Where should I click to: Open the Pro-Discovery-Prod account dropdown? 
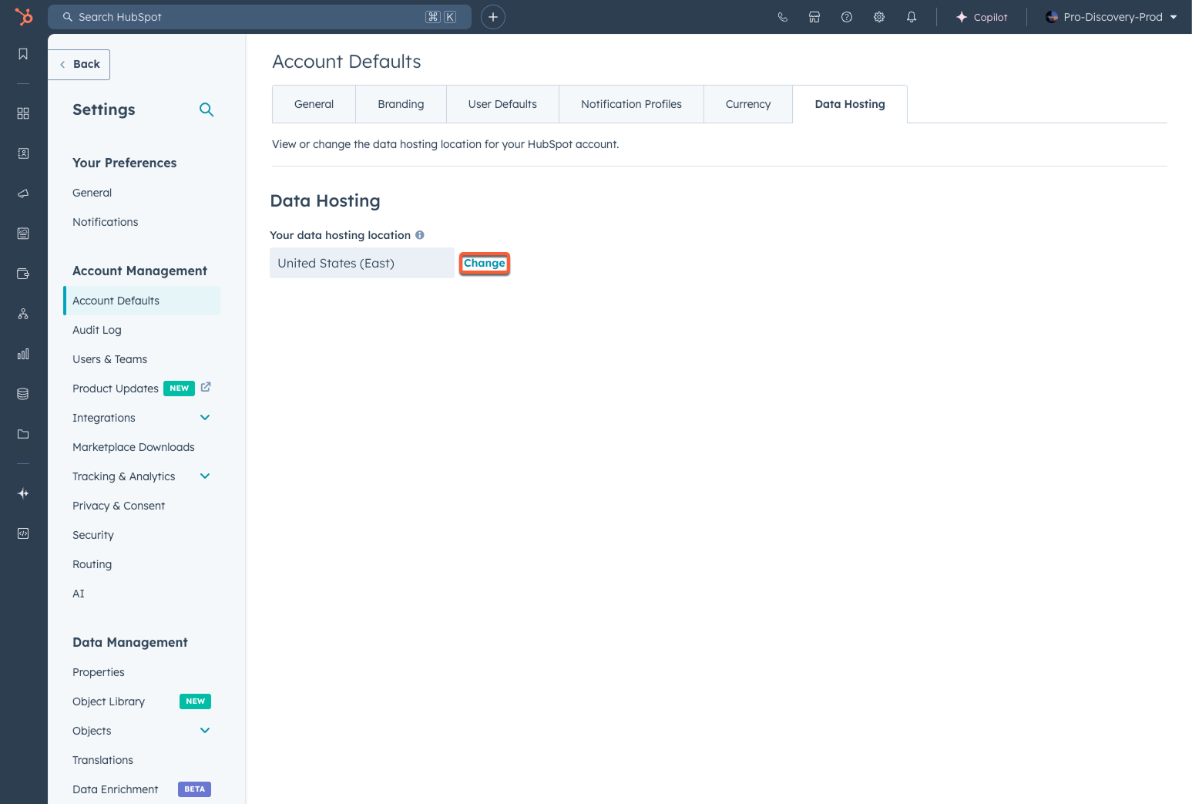(1110, 17)
